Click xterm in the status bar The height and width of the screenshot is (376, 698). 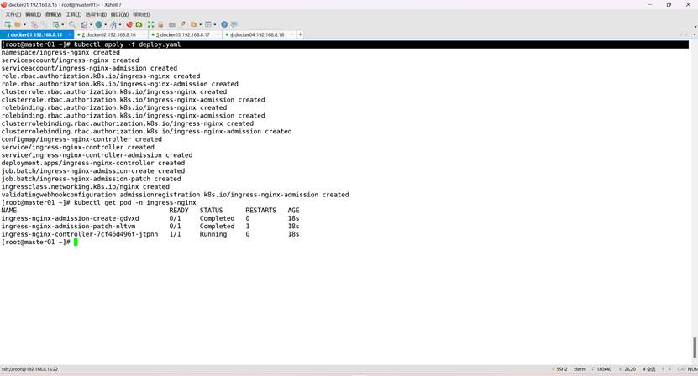[x=580, y=369]
